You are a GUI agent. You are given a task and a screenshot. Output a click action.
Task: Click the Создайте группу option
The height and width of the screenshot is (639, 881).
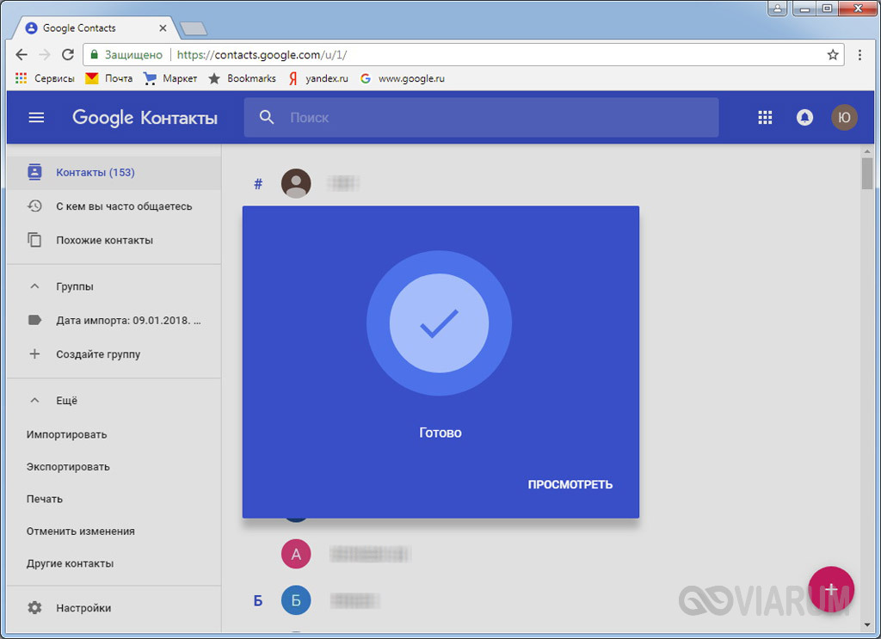coord(98,354)
